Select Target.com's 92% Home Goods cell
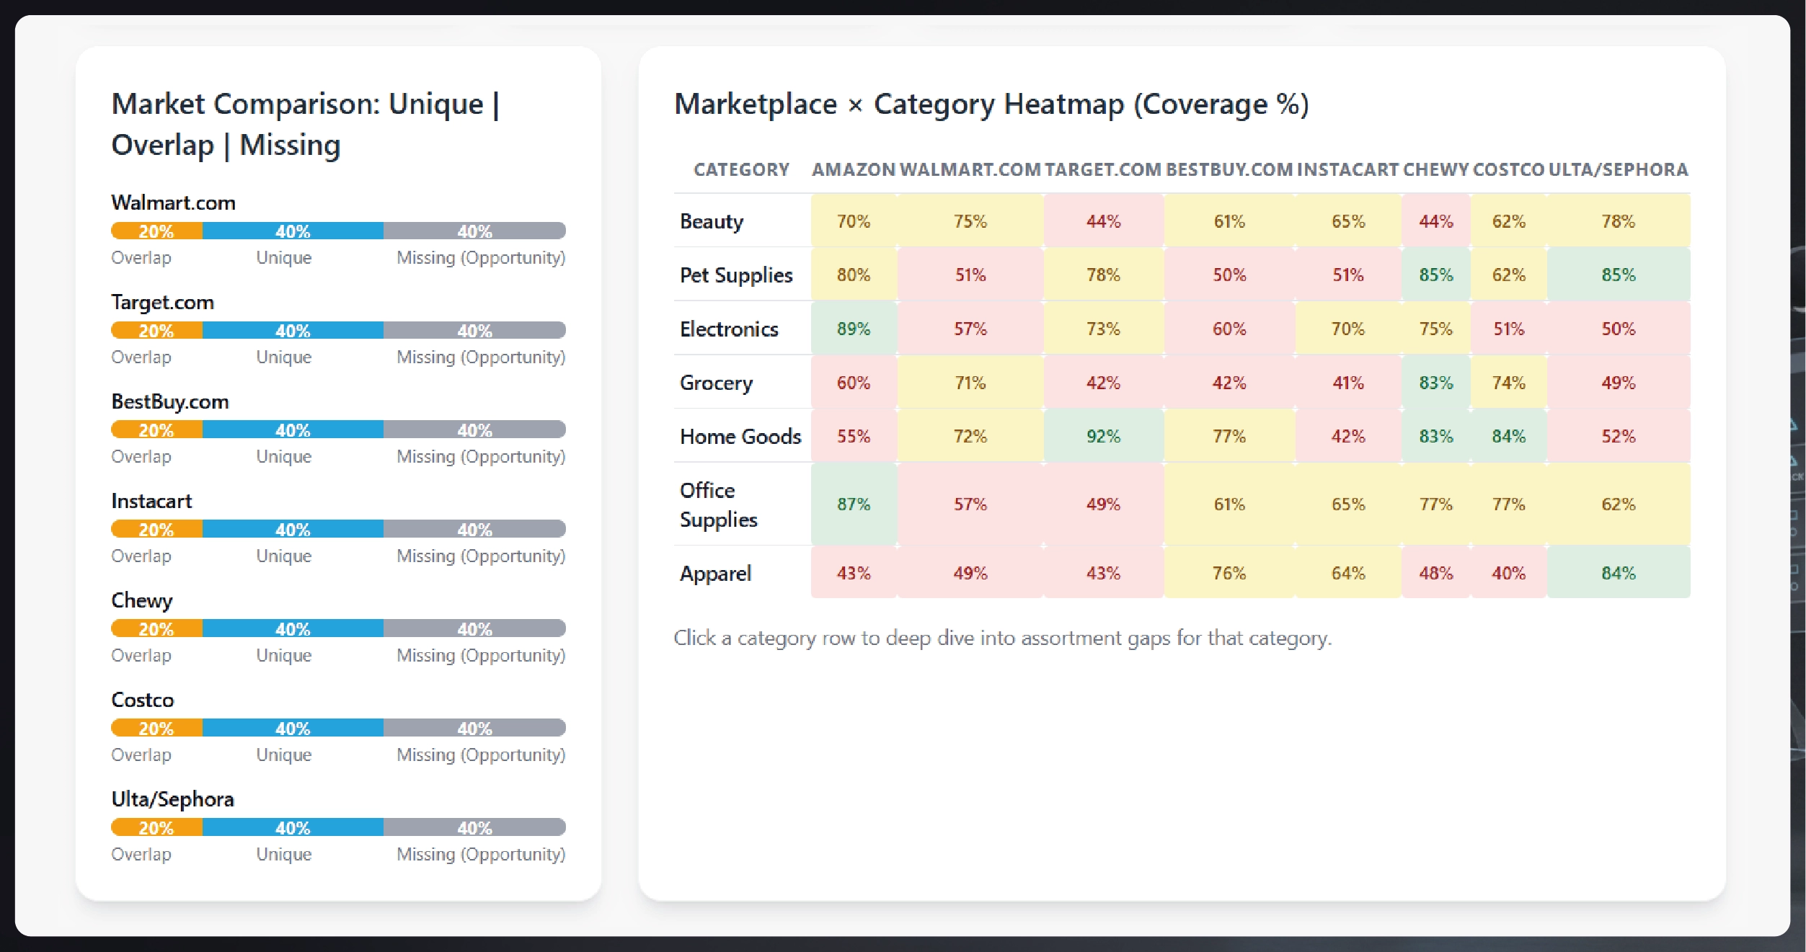The height and width of the screenshot is (952, 1806). pyautogui.click(x=1103, y=437)
